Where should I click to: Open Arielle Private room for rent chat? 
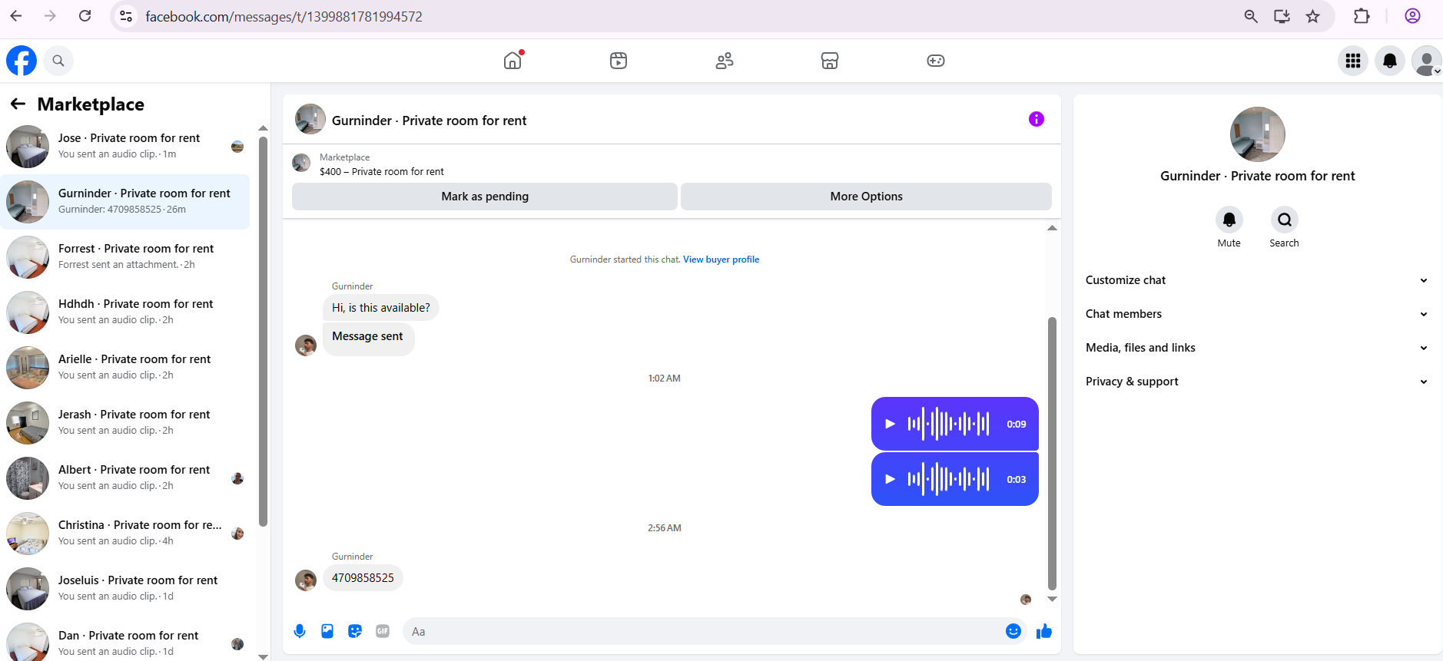point(127,368)
